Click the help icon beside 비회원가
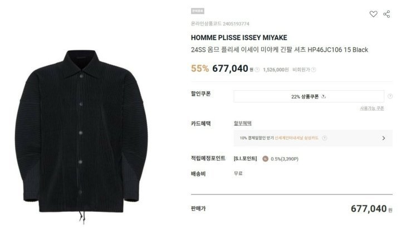This screenshot has width=401, height=229. click(313, 70)
